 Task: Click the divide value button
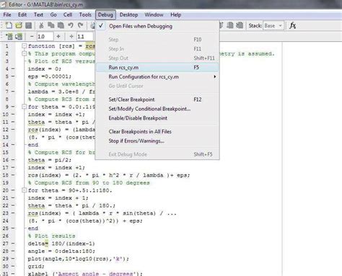click(71, 37)
